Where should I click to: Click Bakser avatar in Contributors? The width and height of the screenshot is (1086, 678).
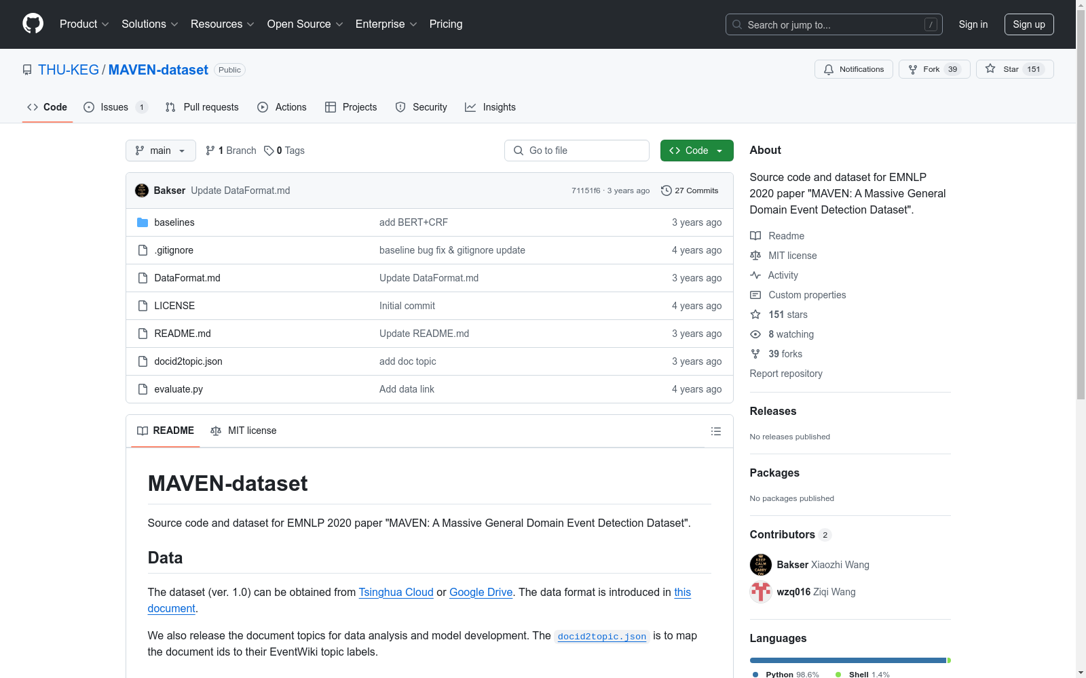(x=761, y=565)
